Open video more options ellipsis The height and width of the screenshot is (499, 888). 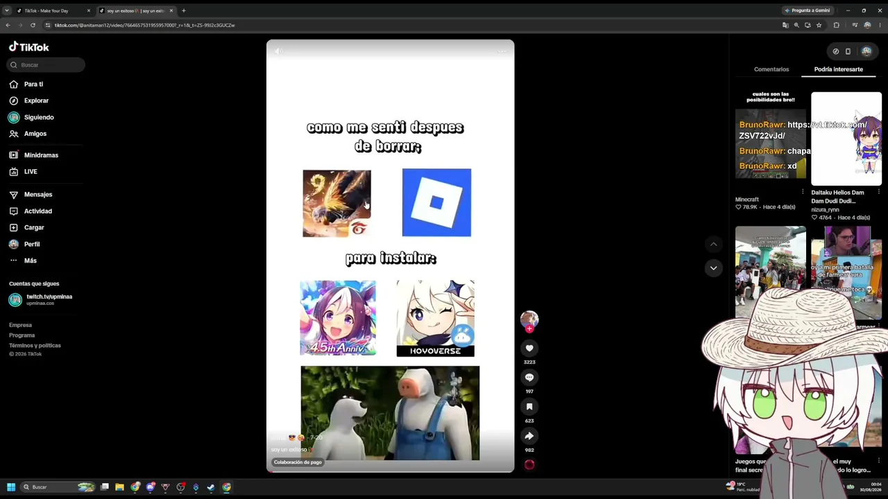503,51
